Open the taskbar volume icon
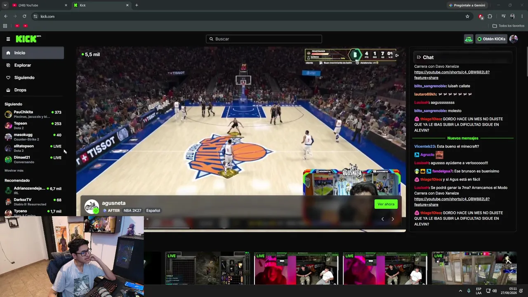This screenshot has width=528, height=297. (x=495, y=291)
